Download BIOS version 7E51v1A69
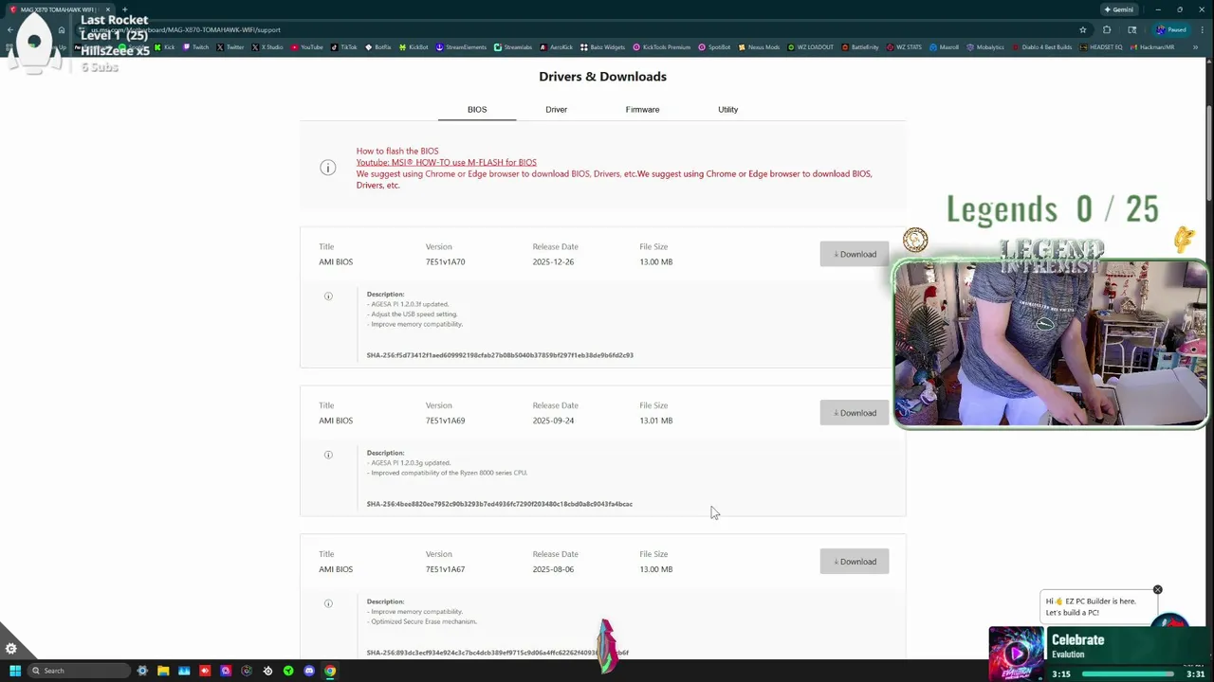 [x=855, y=413]
